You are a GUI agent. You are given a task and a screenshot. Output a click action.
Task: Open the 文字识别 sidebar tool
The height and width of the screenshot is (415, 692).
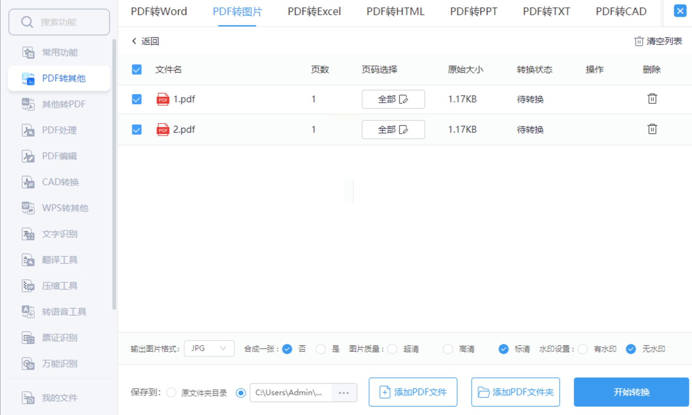pos(60,234)
